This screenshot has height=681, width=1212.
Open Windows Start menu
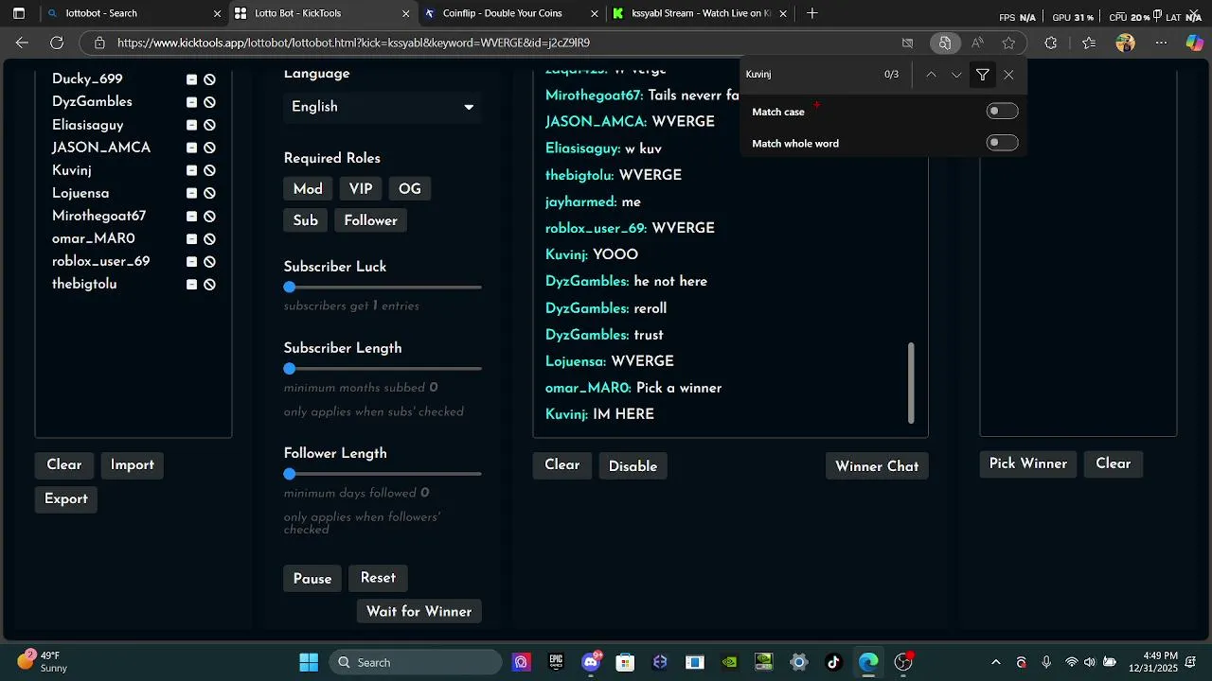309,662
